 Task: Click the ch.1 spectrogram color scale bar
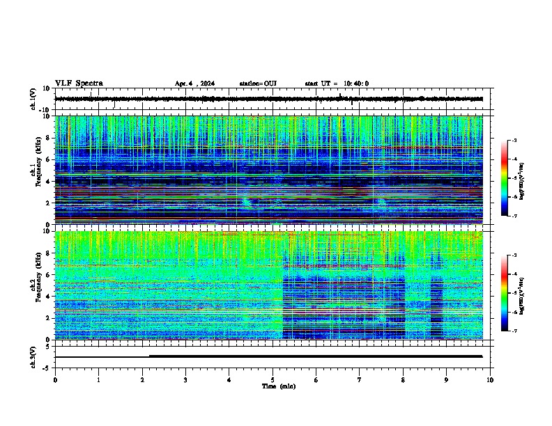coord(505,178)
